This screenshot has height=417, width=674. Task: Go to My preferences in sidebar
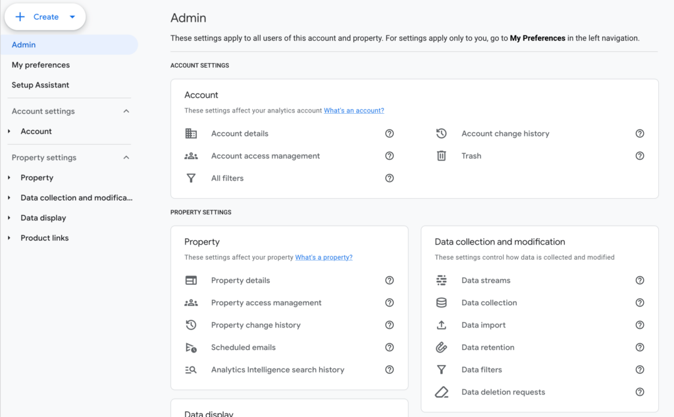[41, 65]
